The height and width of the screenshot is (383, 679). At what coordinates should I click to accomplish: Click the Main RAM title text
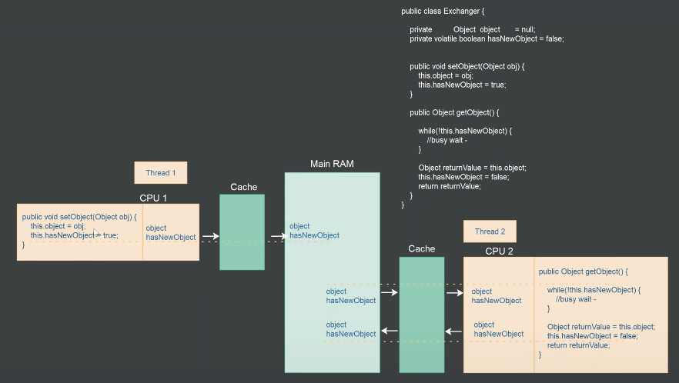pyautogui.click(x=332, y=164)
